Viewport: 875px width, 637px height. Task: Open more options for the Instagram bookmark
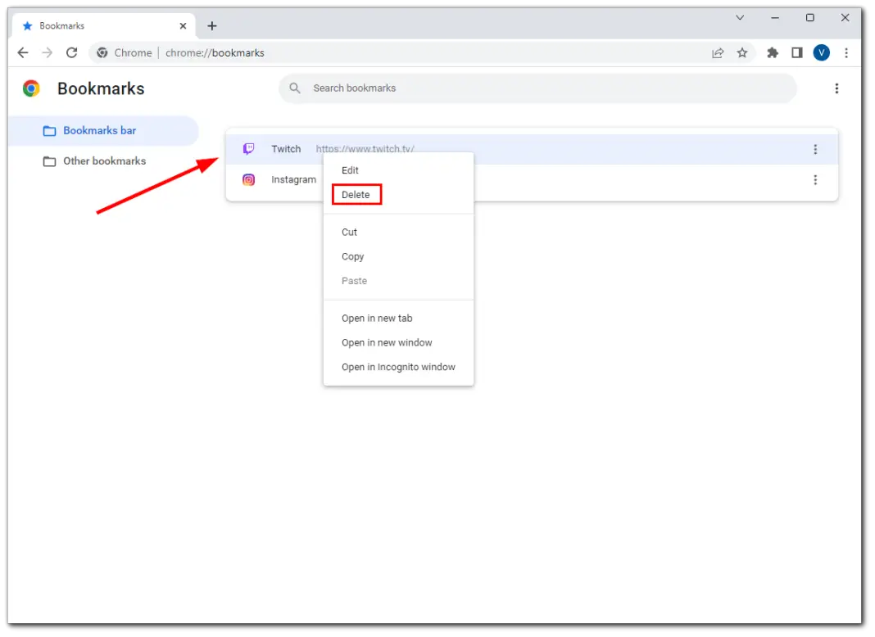815,179
